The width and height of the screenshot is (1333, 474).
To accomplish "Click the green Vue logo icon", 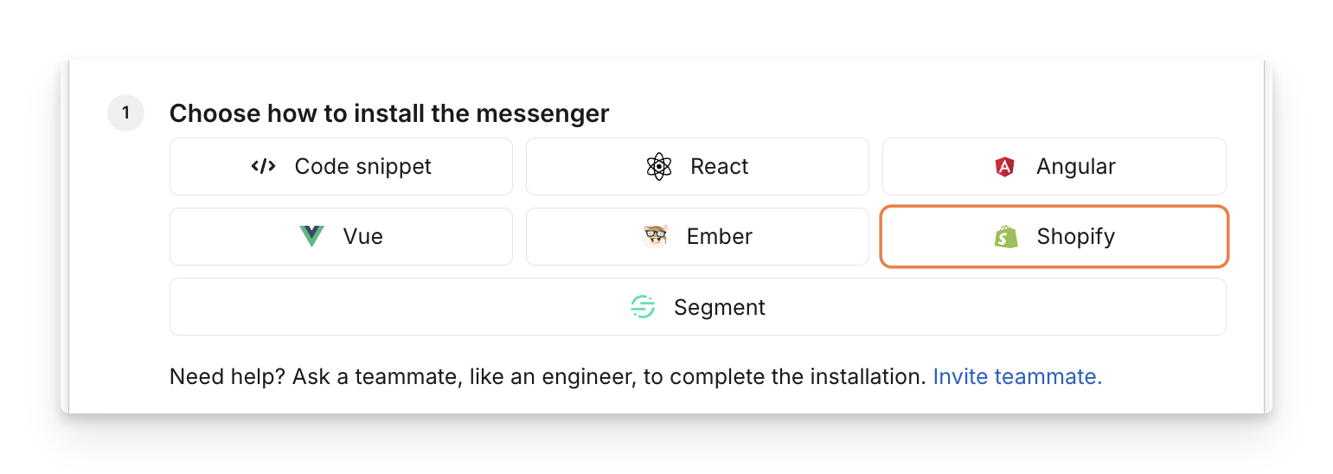I will pyautogui.click(x=311, y=236).
